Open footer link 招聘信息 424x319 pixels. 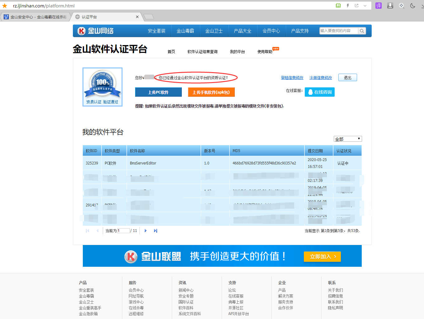tap(335, 296)
